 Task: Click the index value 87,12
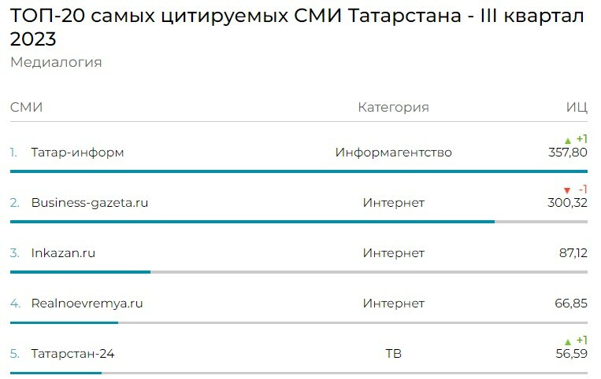(572, 253)
